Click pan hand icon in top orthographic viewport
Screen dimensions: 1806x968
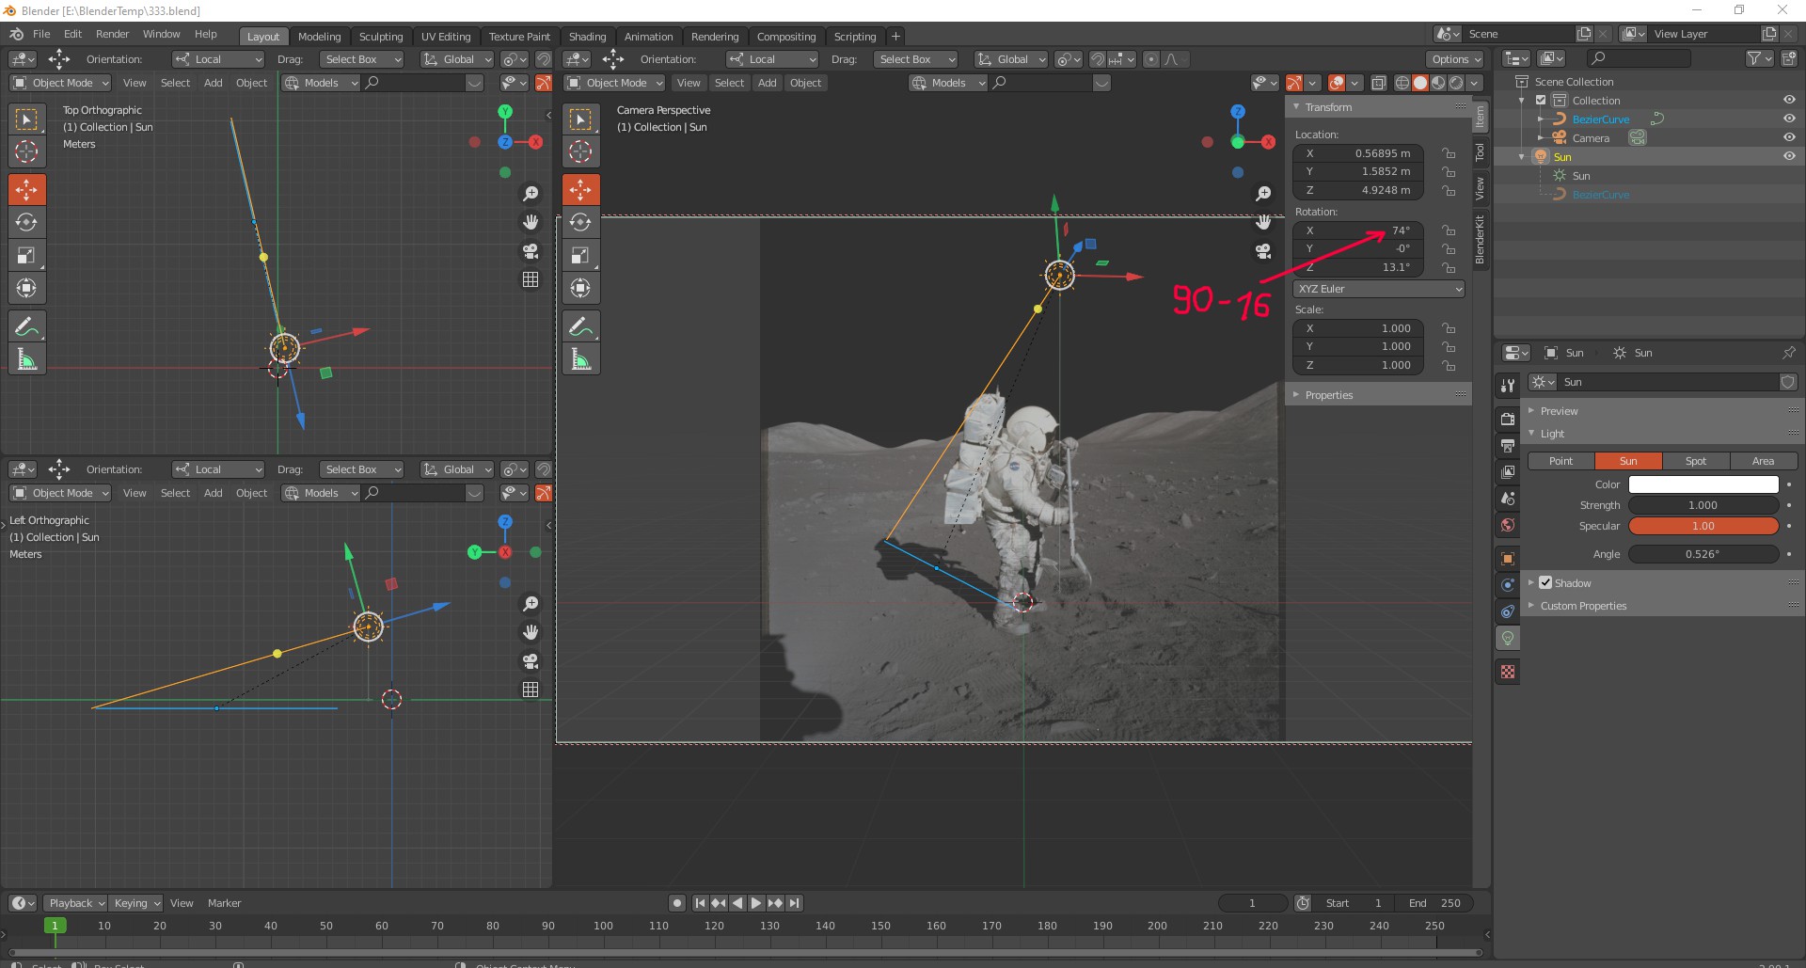click(531, 222)
